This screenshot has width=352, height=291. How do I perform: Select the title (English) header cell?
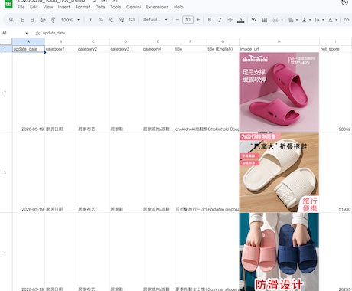tap(223, 49)
